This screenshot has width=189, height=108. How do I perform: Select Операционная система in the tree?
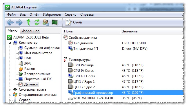38,95
